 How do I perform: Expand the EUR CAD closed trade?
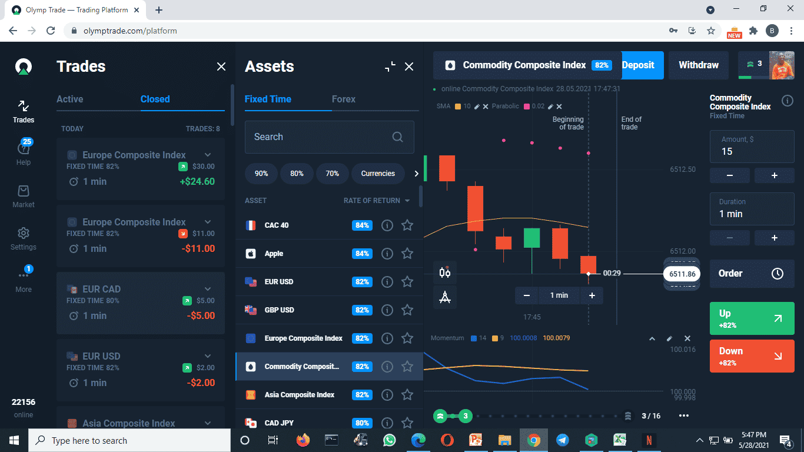(x=208, y=289)
